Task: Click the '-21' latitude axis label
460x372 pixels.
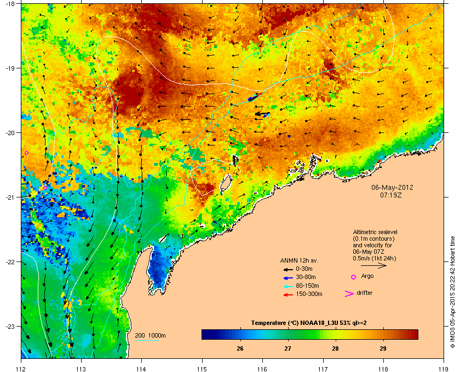Action: click(10, 197)
